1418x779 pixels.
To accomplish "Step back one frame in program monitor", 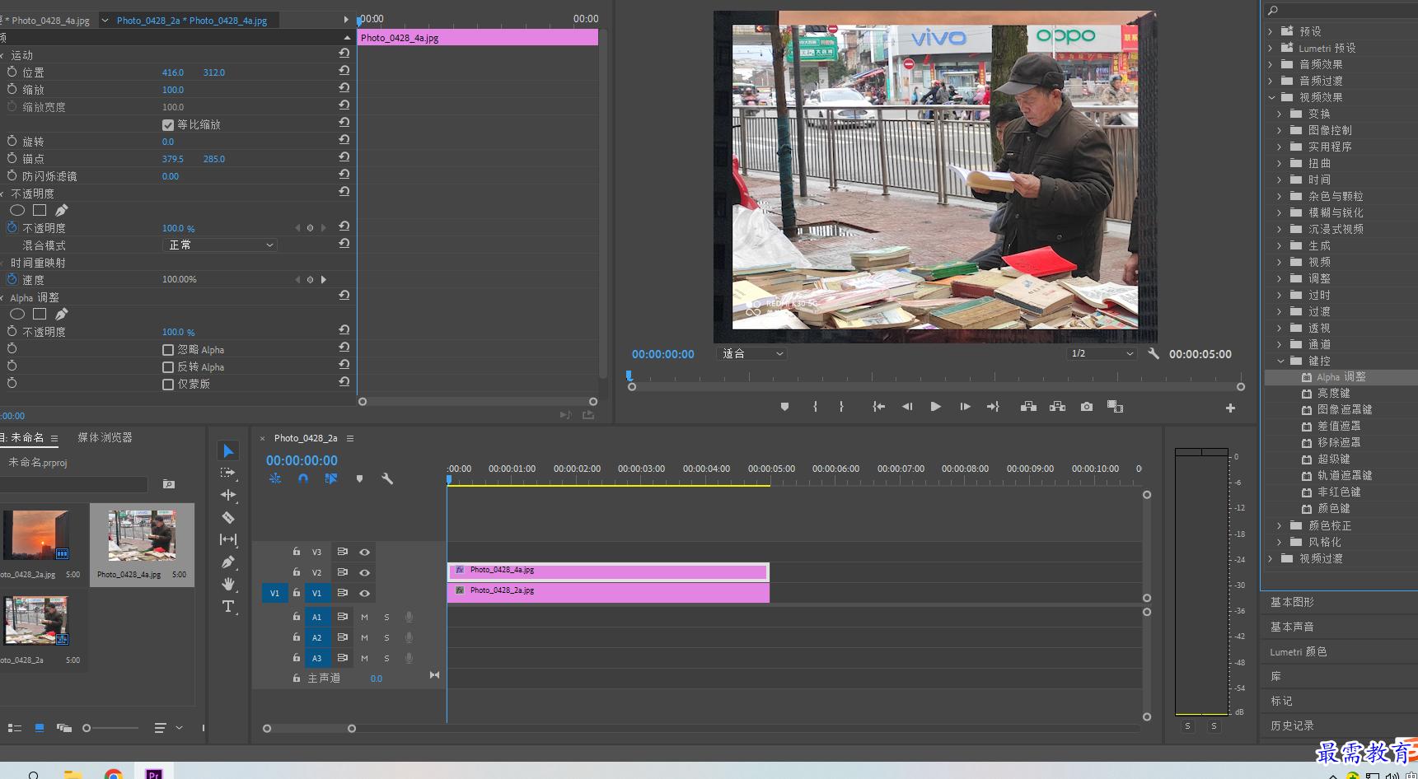I will 907,407.
